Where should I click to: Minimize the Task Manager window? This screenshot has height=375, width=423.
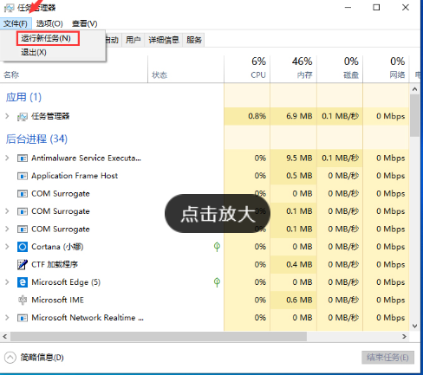click(x=348, y=8)
